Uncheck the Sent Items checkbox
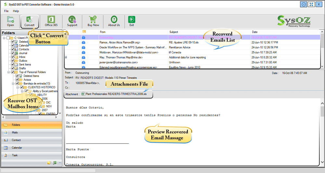This screenshot has width=325, height=173. tap(13, 64)
